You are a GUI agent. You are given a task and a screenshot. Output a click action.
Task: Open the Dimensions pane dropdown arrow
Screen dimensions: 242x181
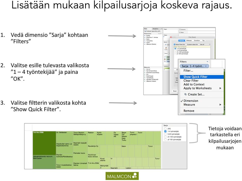pos(162,33)
